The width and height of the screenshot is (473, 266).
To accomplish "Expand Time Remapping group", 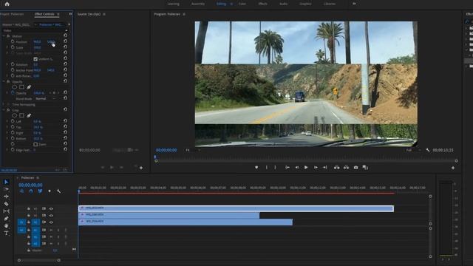I will pyautogui.click(x=4, y=104).
